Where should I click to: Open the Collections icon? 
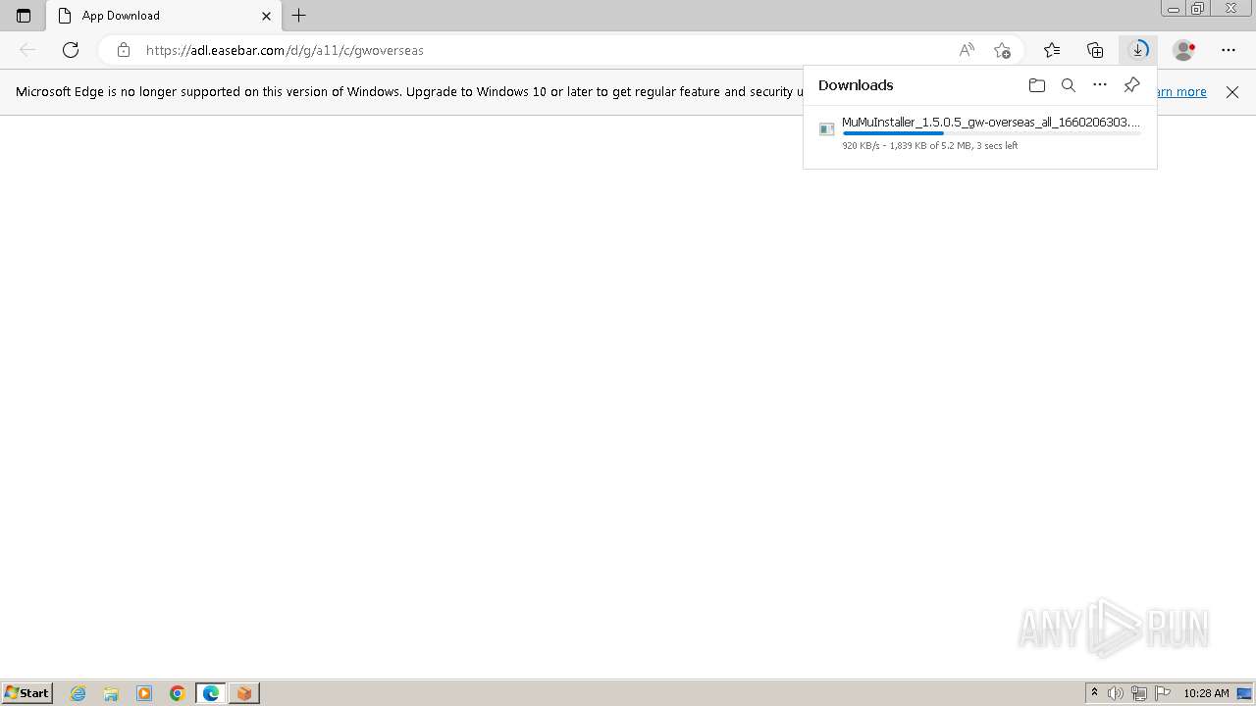point(1095,50)
